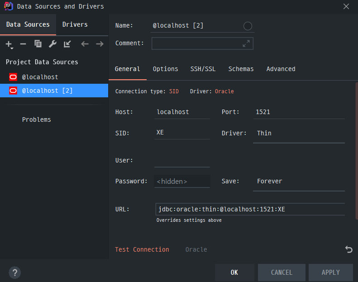Screen dimensions: 358x282
Task: Open the Advanced tab
Action: coord(281,69)
